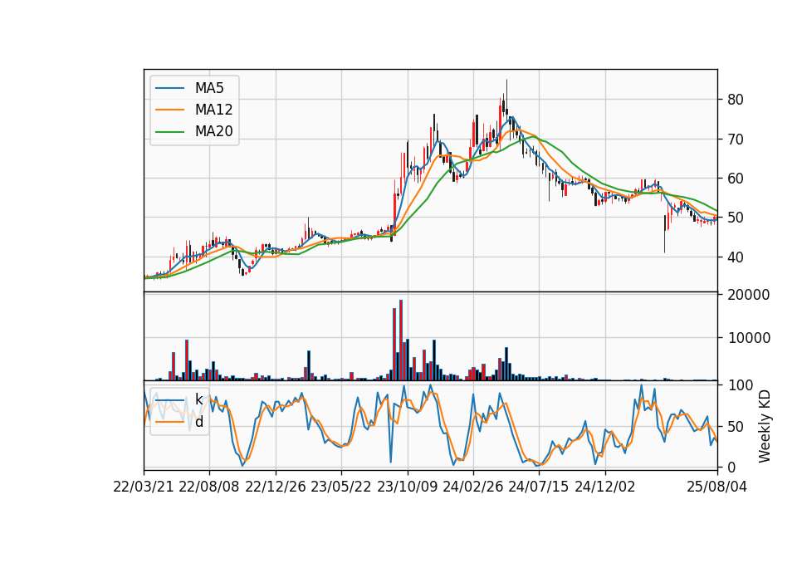The width and height of the screenshot is (797, 573).
Task: Click the green MA20 legend line sample
Action: (x=169, y=132)
